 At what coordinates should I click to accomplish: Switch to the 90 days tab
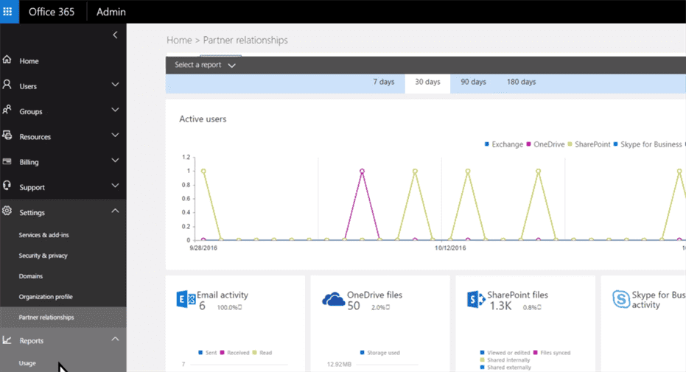(473, 83)
